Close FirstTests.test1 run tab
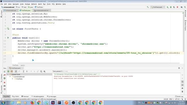Viewport: 187px width, 105px height. pos(22,68)
